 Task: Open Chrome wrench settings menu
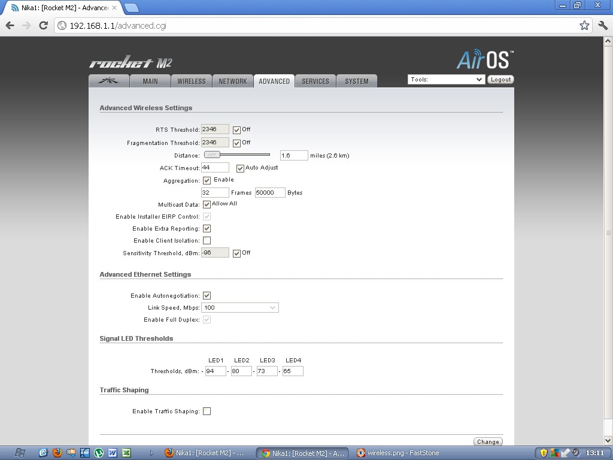[602, 25]
